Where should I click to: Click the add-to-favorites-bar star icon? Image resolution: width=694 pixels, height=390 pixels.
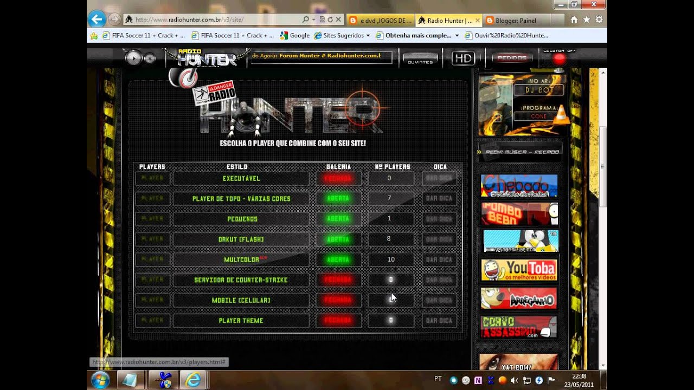(x=94, y=35)
